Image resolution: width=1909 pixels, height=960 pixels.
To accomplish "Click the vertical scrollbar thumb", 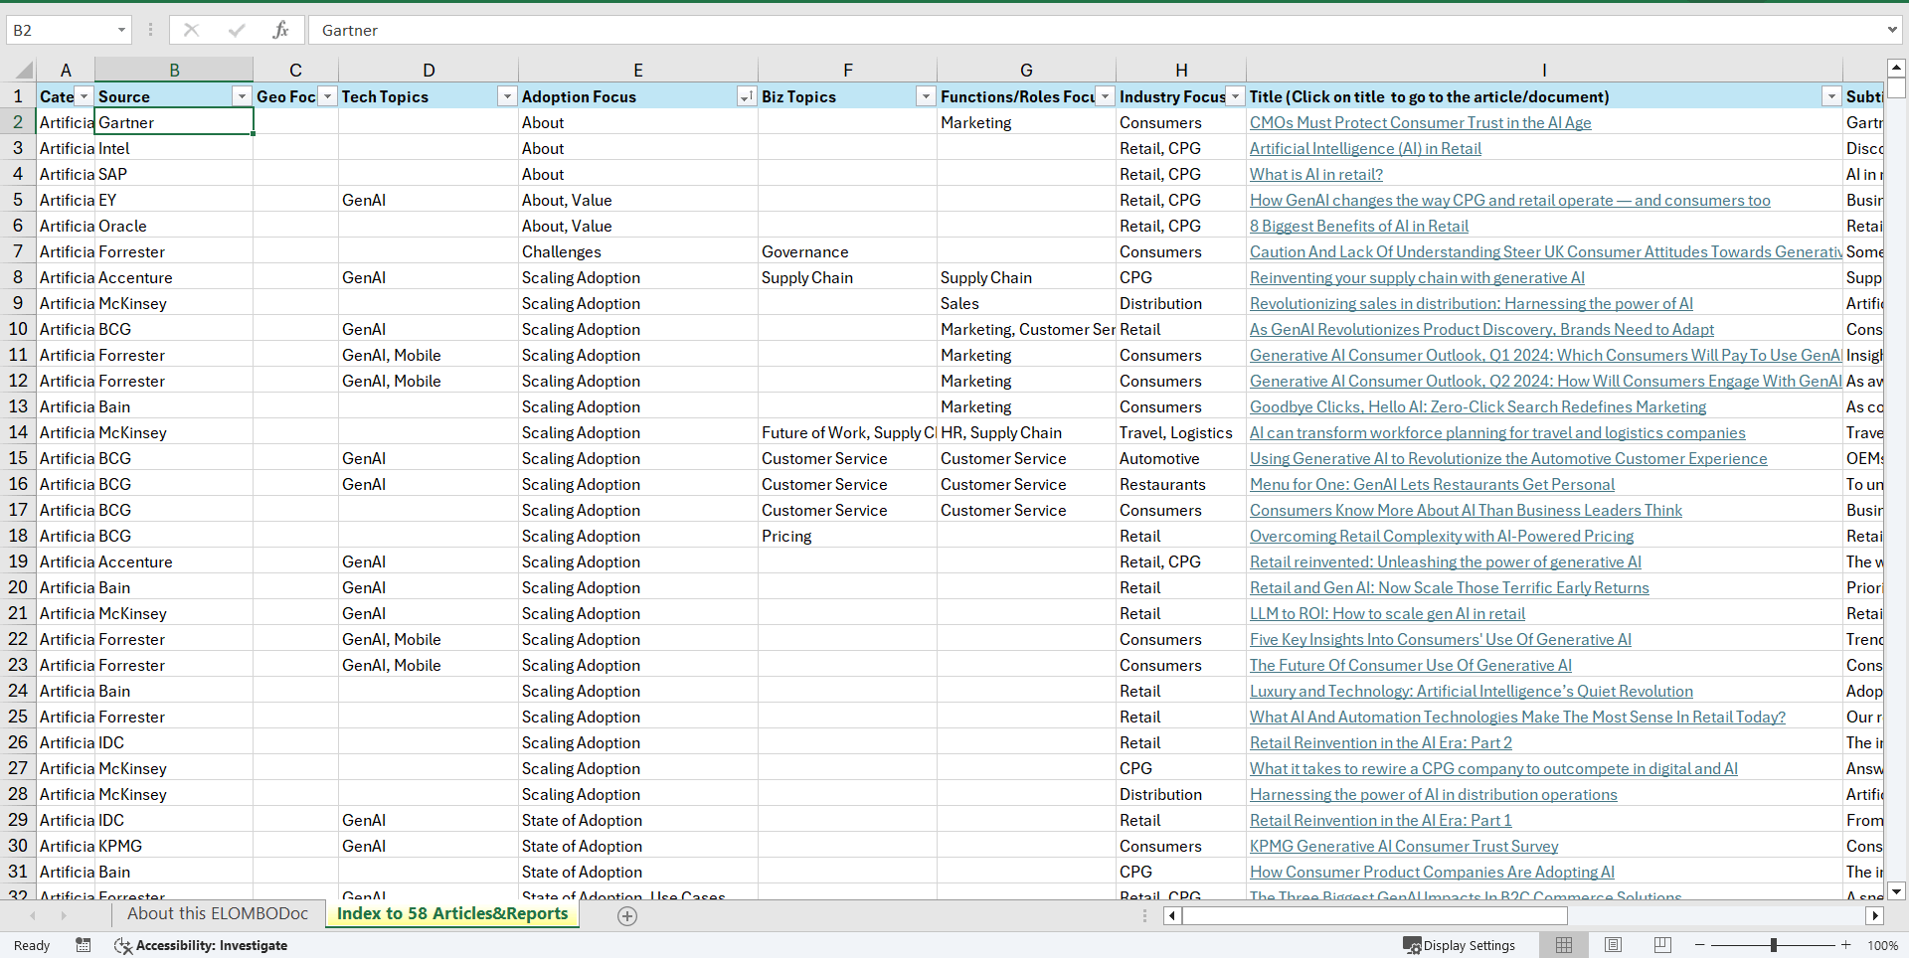I will (x=1896, y=87).
